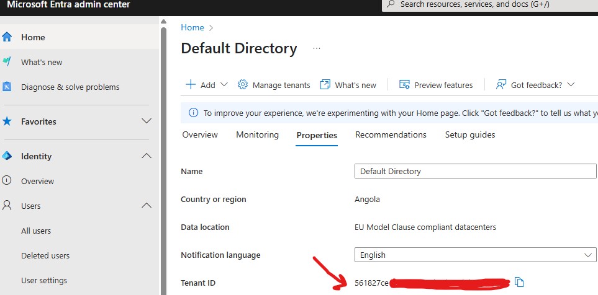Click the plus icon next to Add
The height and width of the screenshot is (295, 598).
[190, 84]
